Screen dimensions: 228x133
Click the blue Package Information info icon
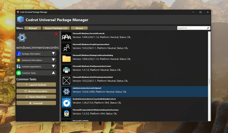click(19, 54)
